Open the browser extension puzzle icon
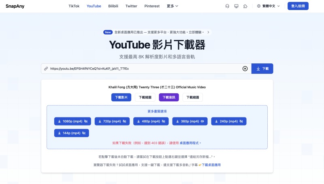 (245, 6)
